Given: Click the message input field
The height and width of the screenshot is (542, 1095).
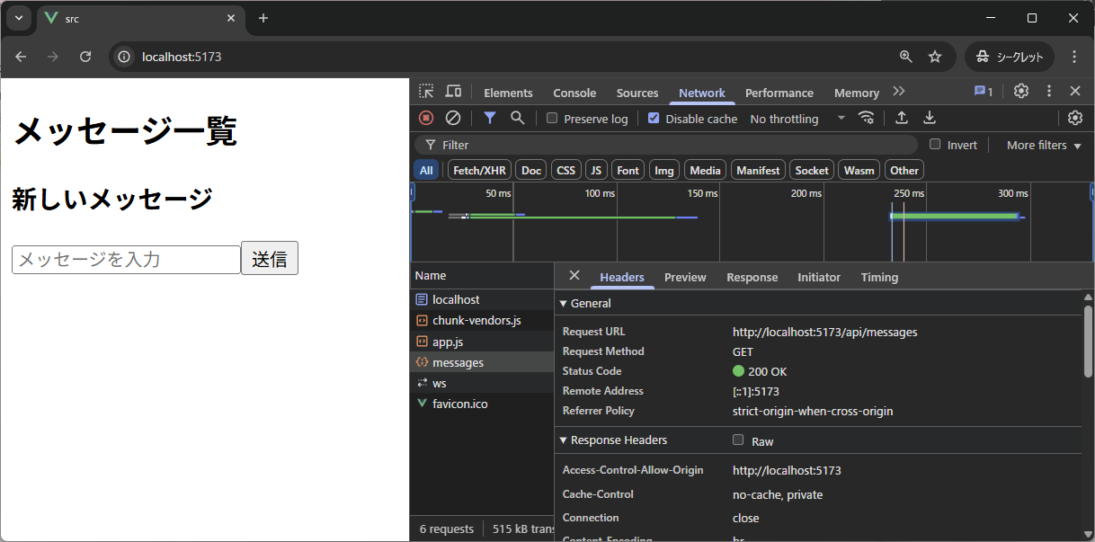Looking at the screenshot, I should point(126,259).
